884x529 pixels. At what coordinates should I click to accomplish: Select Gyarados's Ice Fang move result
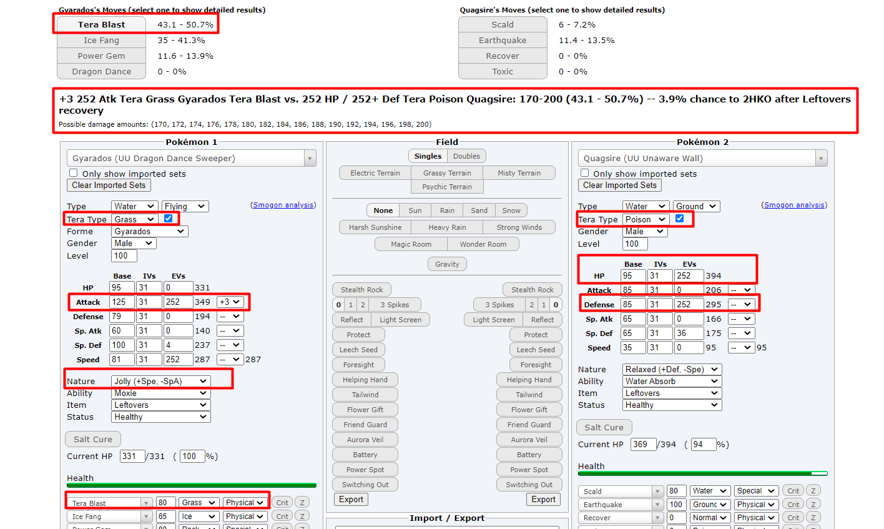102,40
